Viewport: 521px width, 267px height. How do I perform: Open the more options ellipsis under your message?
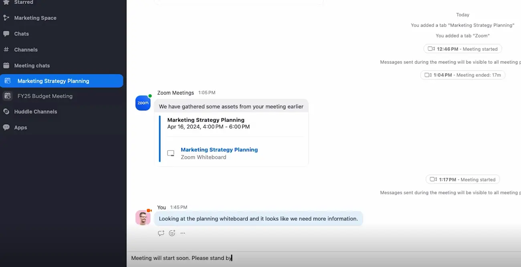183,233
